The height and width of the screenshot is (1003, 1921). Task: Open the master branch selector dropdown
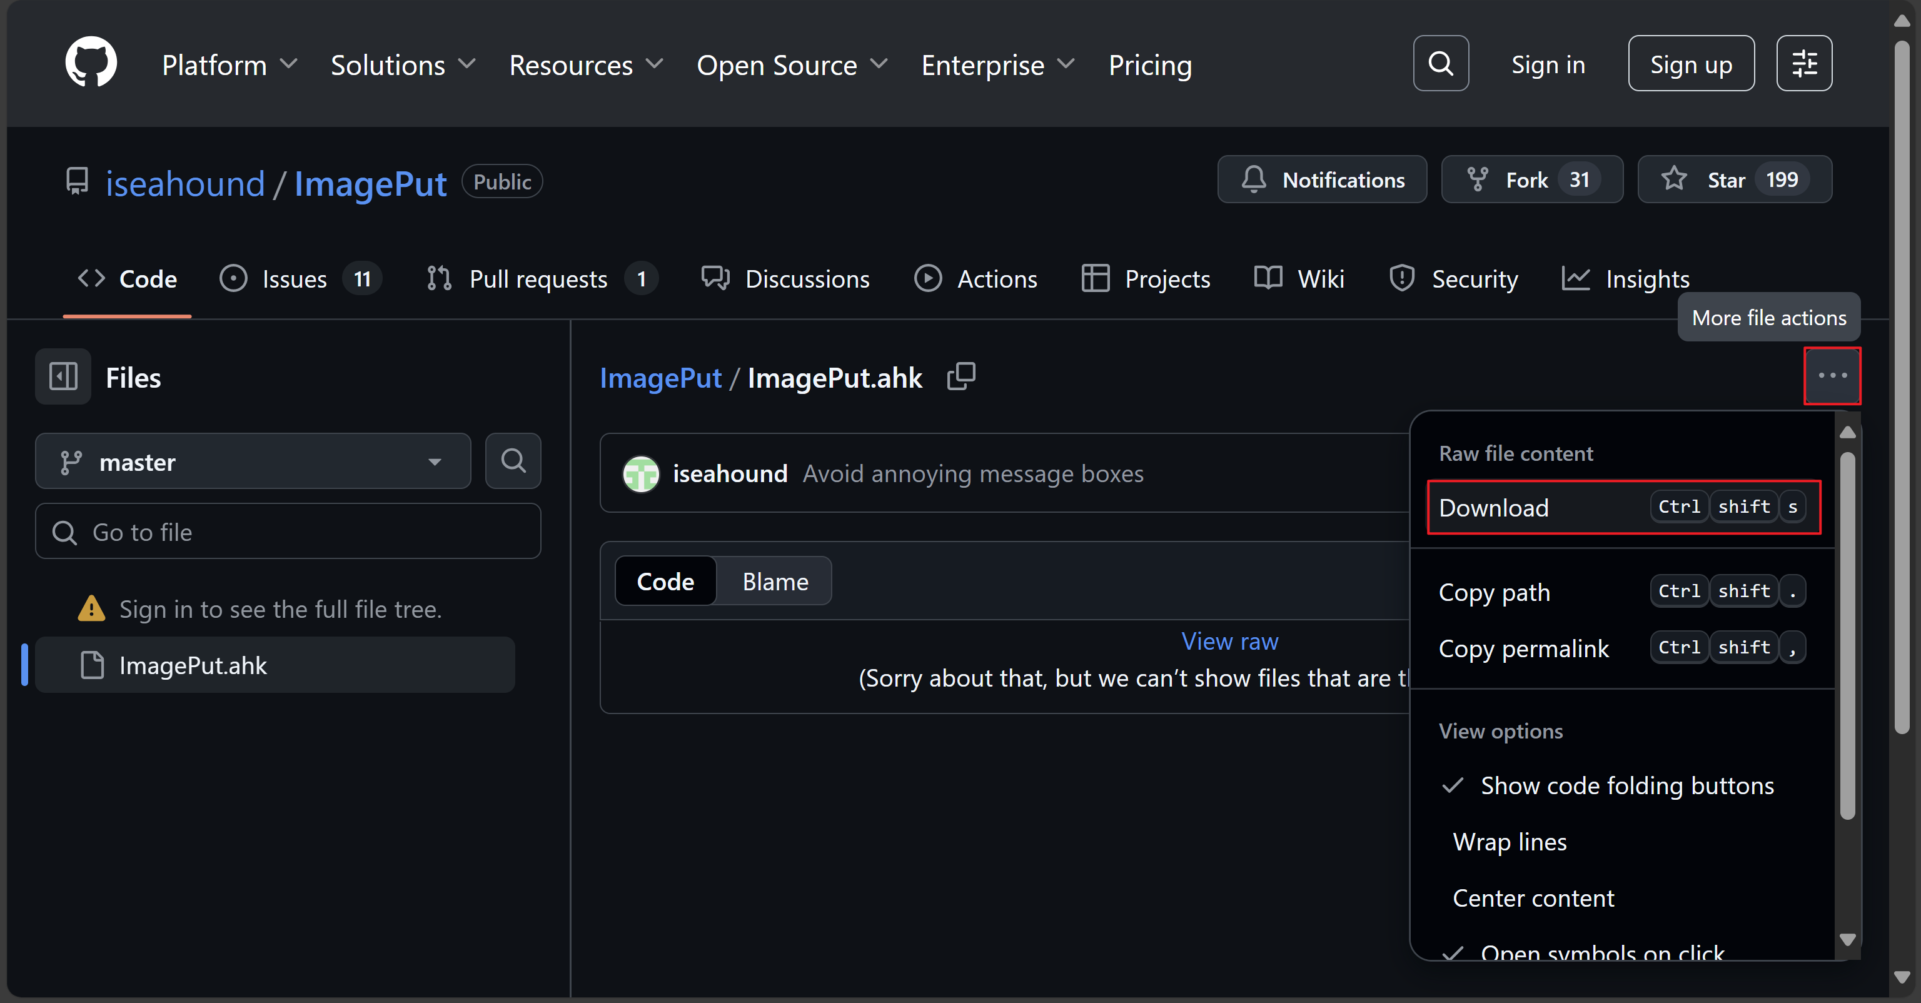pyautogui.click(x=253, y=461)
